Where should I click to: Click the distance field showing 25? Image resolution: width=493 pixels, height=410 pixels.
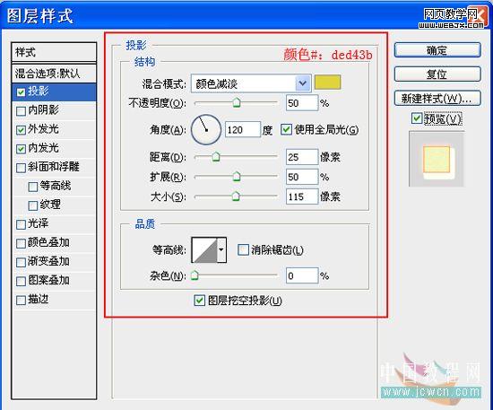click(x=302, y=157)
